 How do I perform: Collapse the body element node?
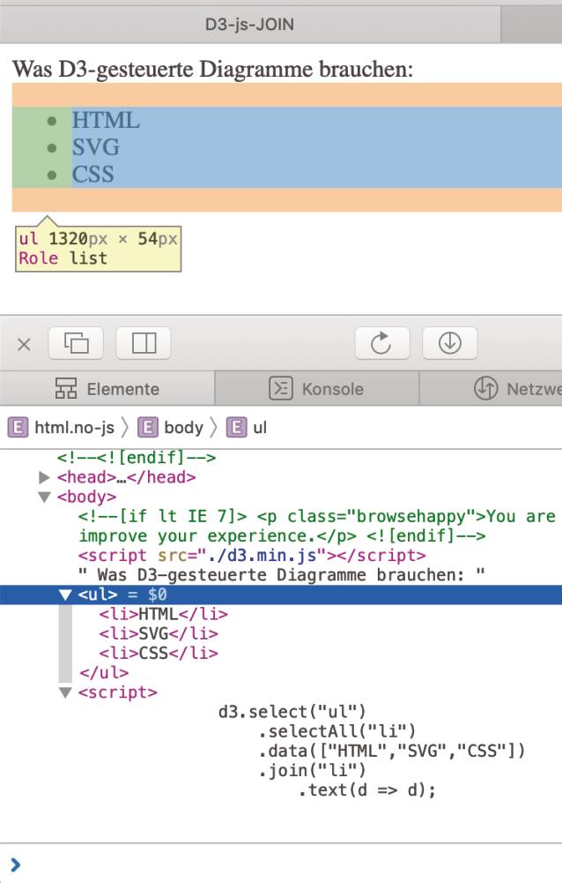pyautogui.click(x=44, y=498)
